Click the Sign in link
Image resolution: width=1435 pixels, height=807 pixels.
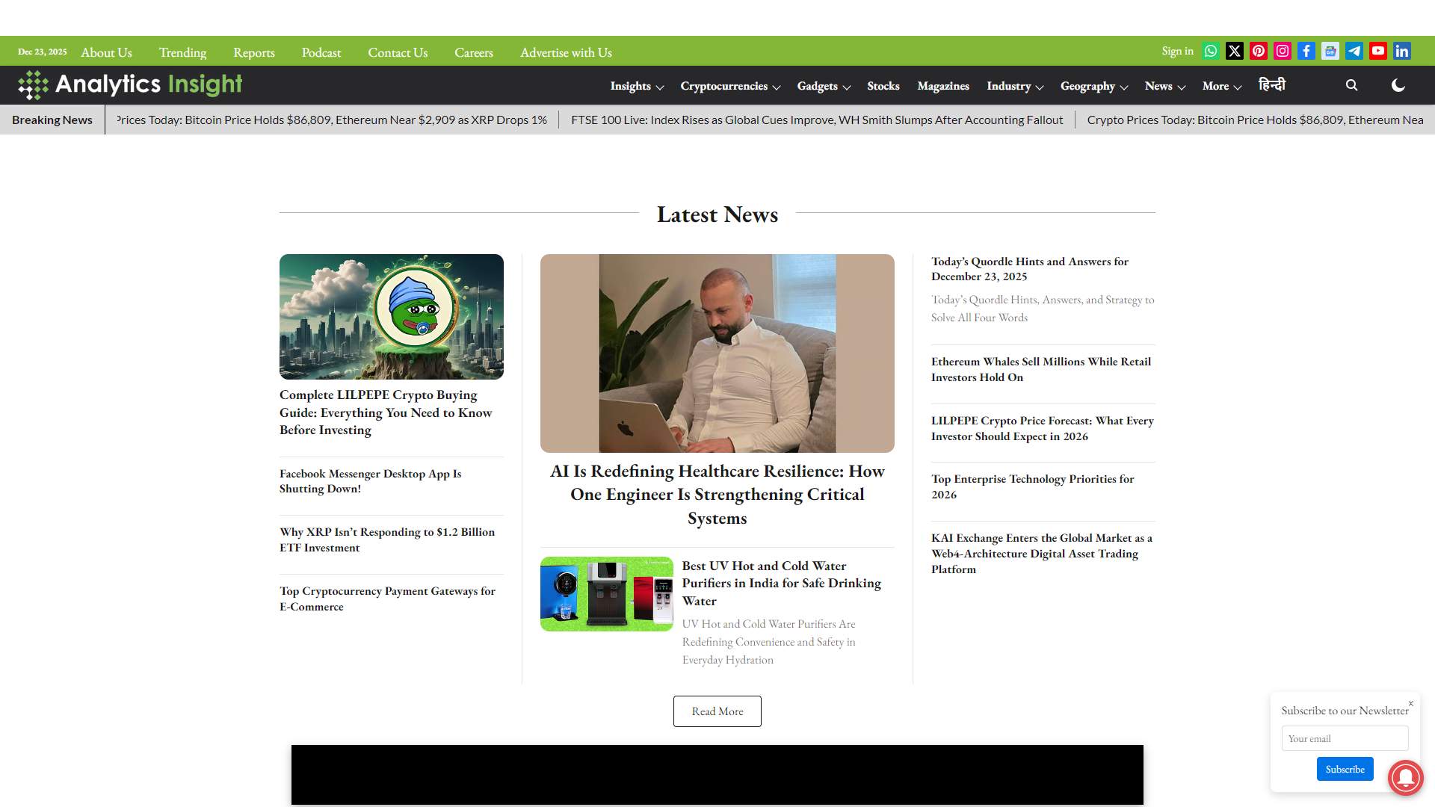click(1177, 52)
